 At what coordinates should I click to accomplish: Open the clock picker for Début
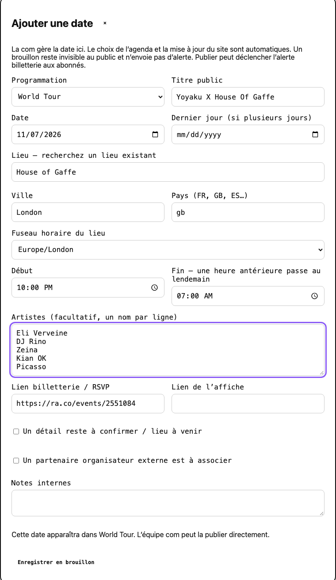[x=155, y=287]
